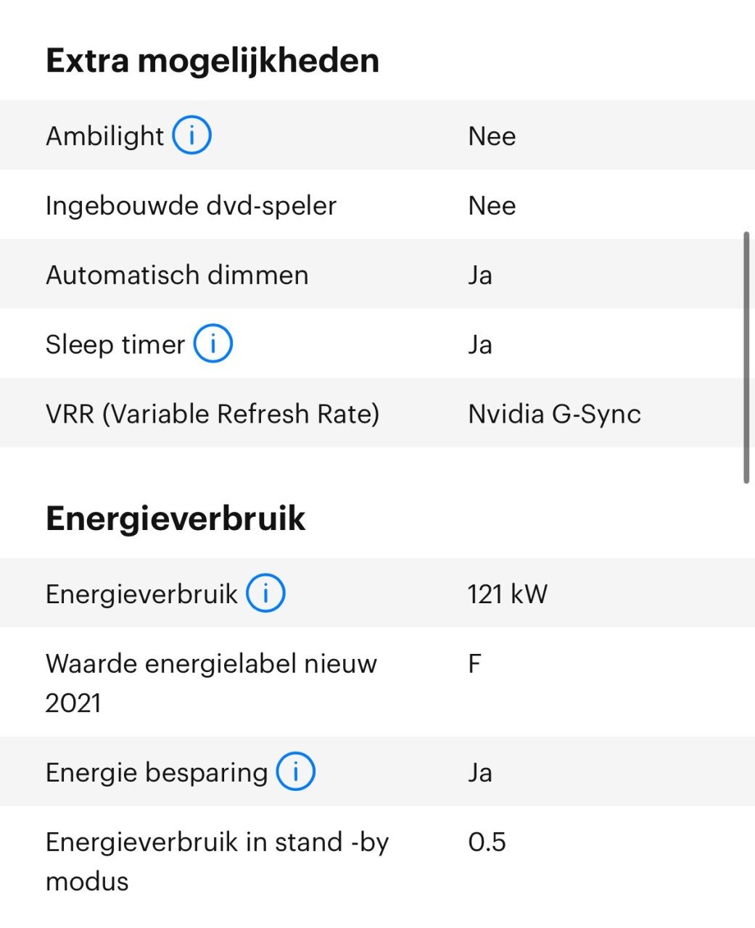Select the Extra mogelijkheden heading
This screenshot has height=928, width=755.
pos(213,60)
